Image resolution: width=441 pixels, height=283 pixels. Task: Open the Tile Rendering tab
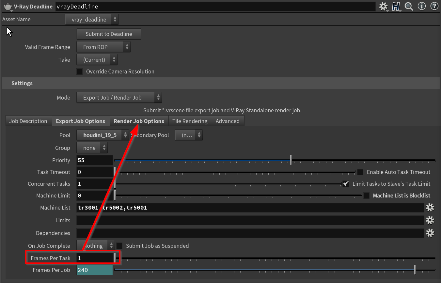click(x=190, y=121)
